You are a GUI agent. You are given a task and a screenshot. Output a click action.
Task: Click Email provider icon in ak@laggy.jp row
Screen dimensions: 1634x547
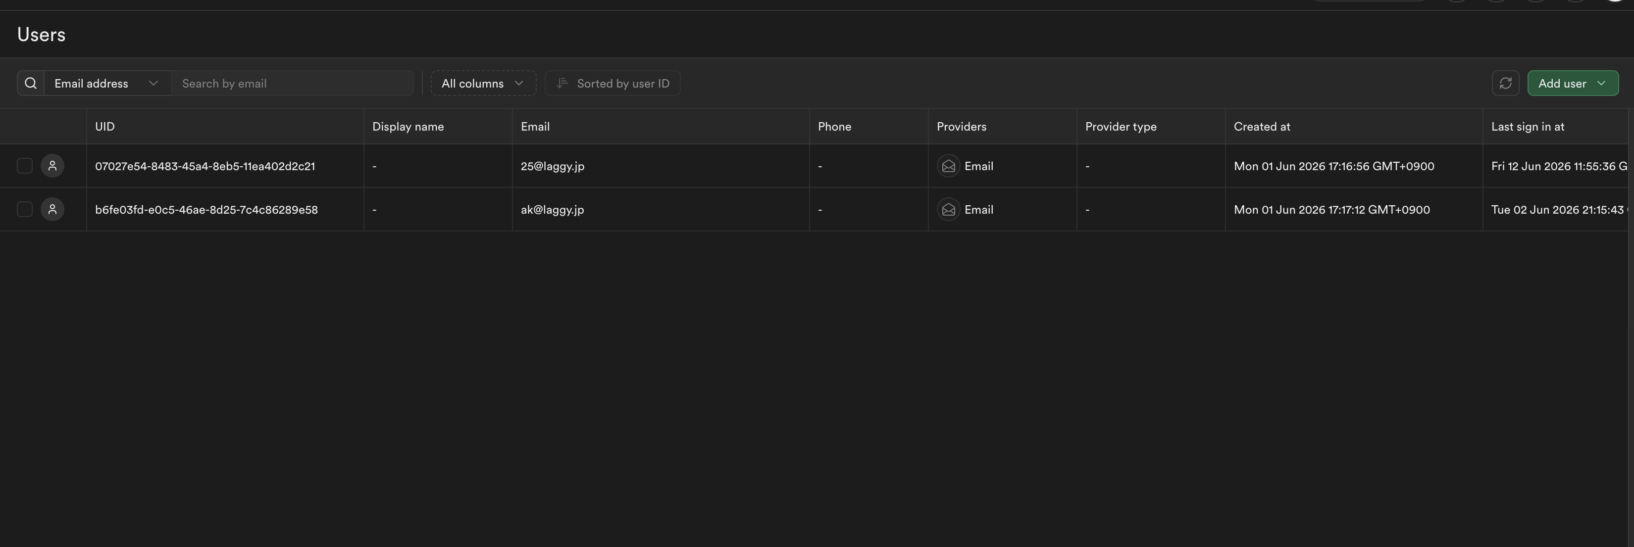(948, 209)
